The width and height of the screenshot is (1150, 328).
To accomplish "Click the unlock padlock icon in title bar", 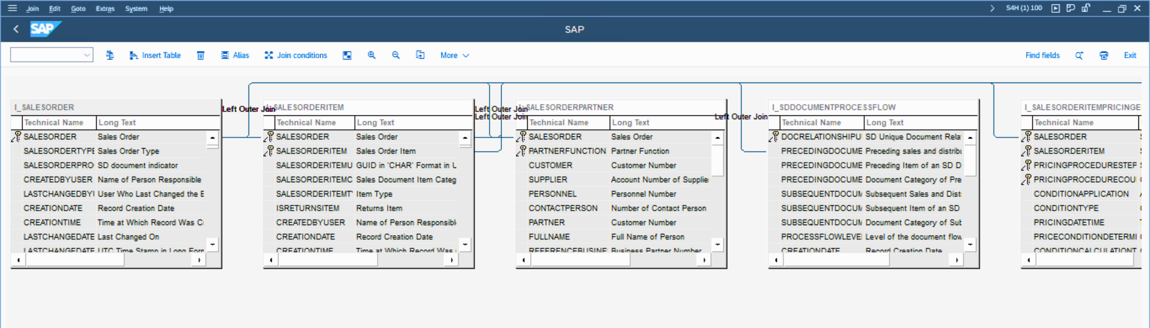I will pos(1086,8).
